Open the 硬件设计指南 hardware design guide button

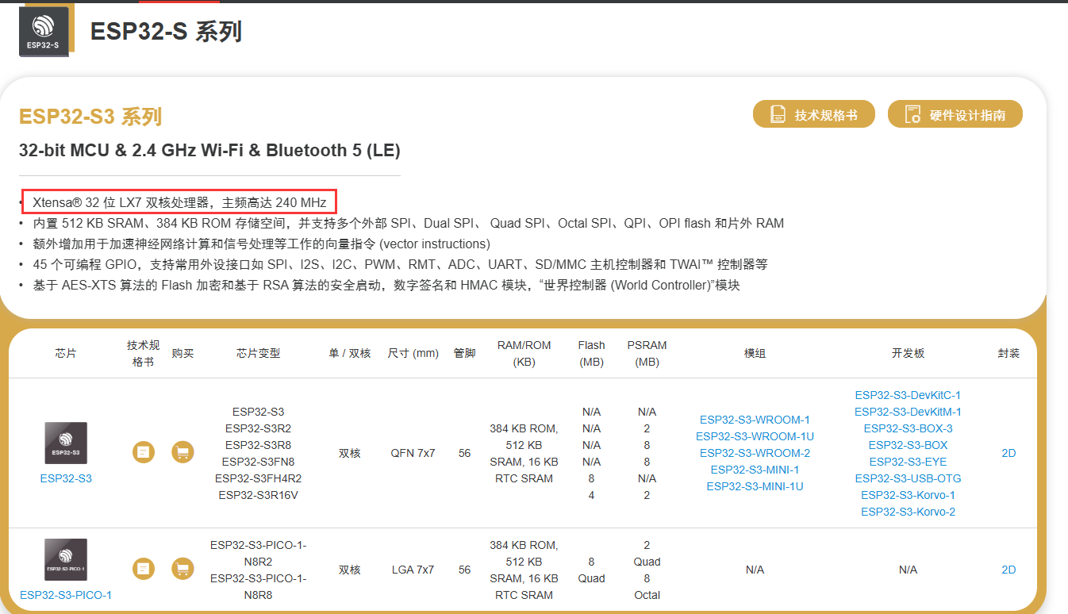coord(955,114)
